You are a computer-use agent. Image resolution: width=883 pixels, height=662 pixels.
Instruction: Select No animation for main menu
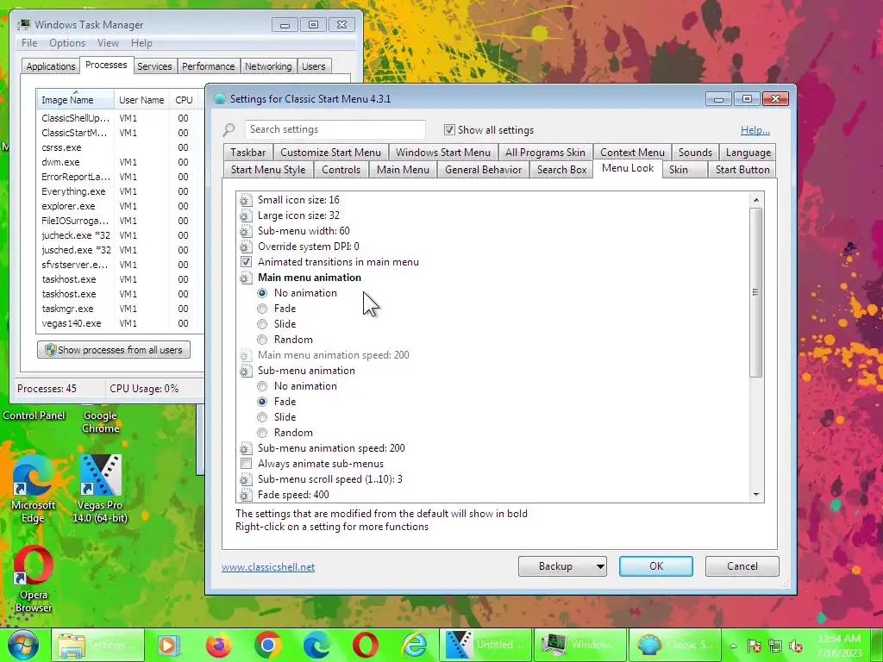262,293
